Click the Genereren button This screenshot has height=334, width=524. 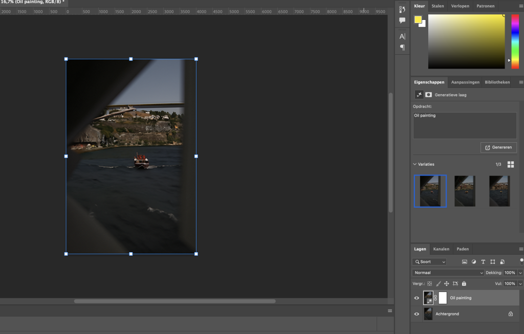(x=498, y=147)
